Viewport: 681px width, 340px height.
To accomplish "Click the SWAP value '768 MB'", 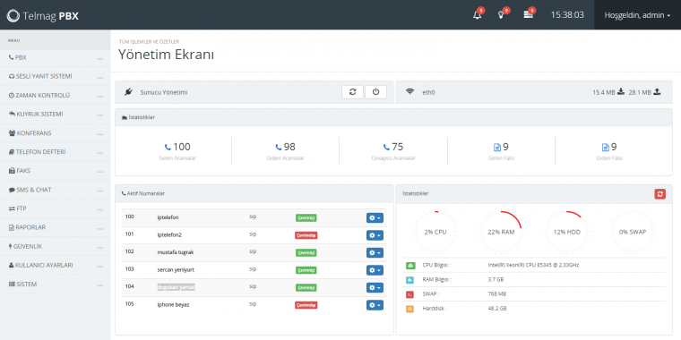I will pyautogui.click(x=497, y=294).
